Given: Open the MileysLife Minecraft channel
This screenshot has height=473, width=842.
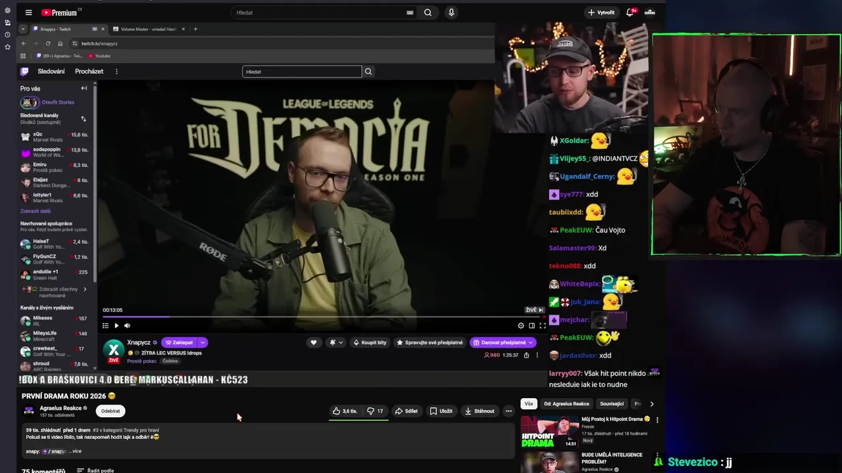Looking at the screenshot, I should coord(55,336).
